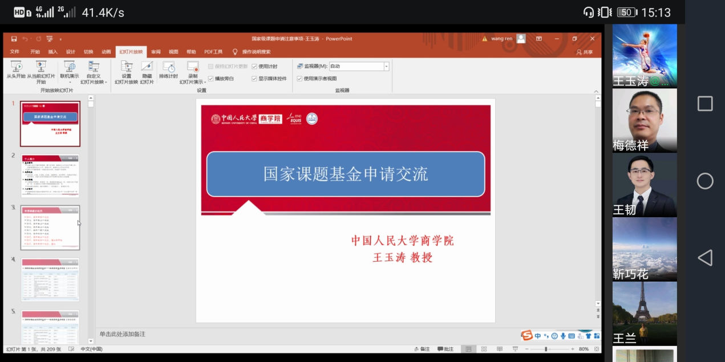The height and width of the screenshot is (362, 725).
Task: Disable 使用演示者视图 checkbox
Action: click(x=299, y=79)
